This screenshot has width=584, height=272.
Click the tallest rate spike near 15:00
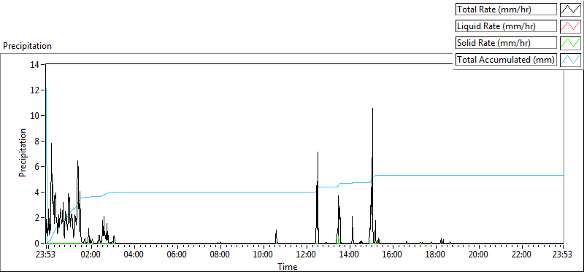(372, 175)
